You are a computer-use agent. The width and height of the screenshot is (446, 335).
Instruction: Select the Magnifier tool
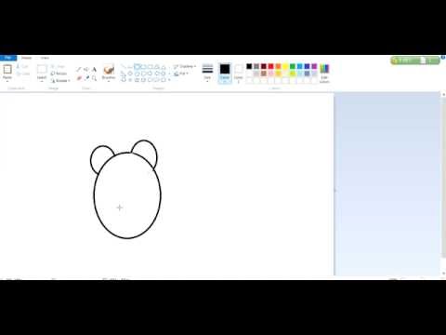click(x=94, y=78)
